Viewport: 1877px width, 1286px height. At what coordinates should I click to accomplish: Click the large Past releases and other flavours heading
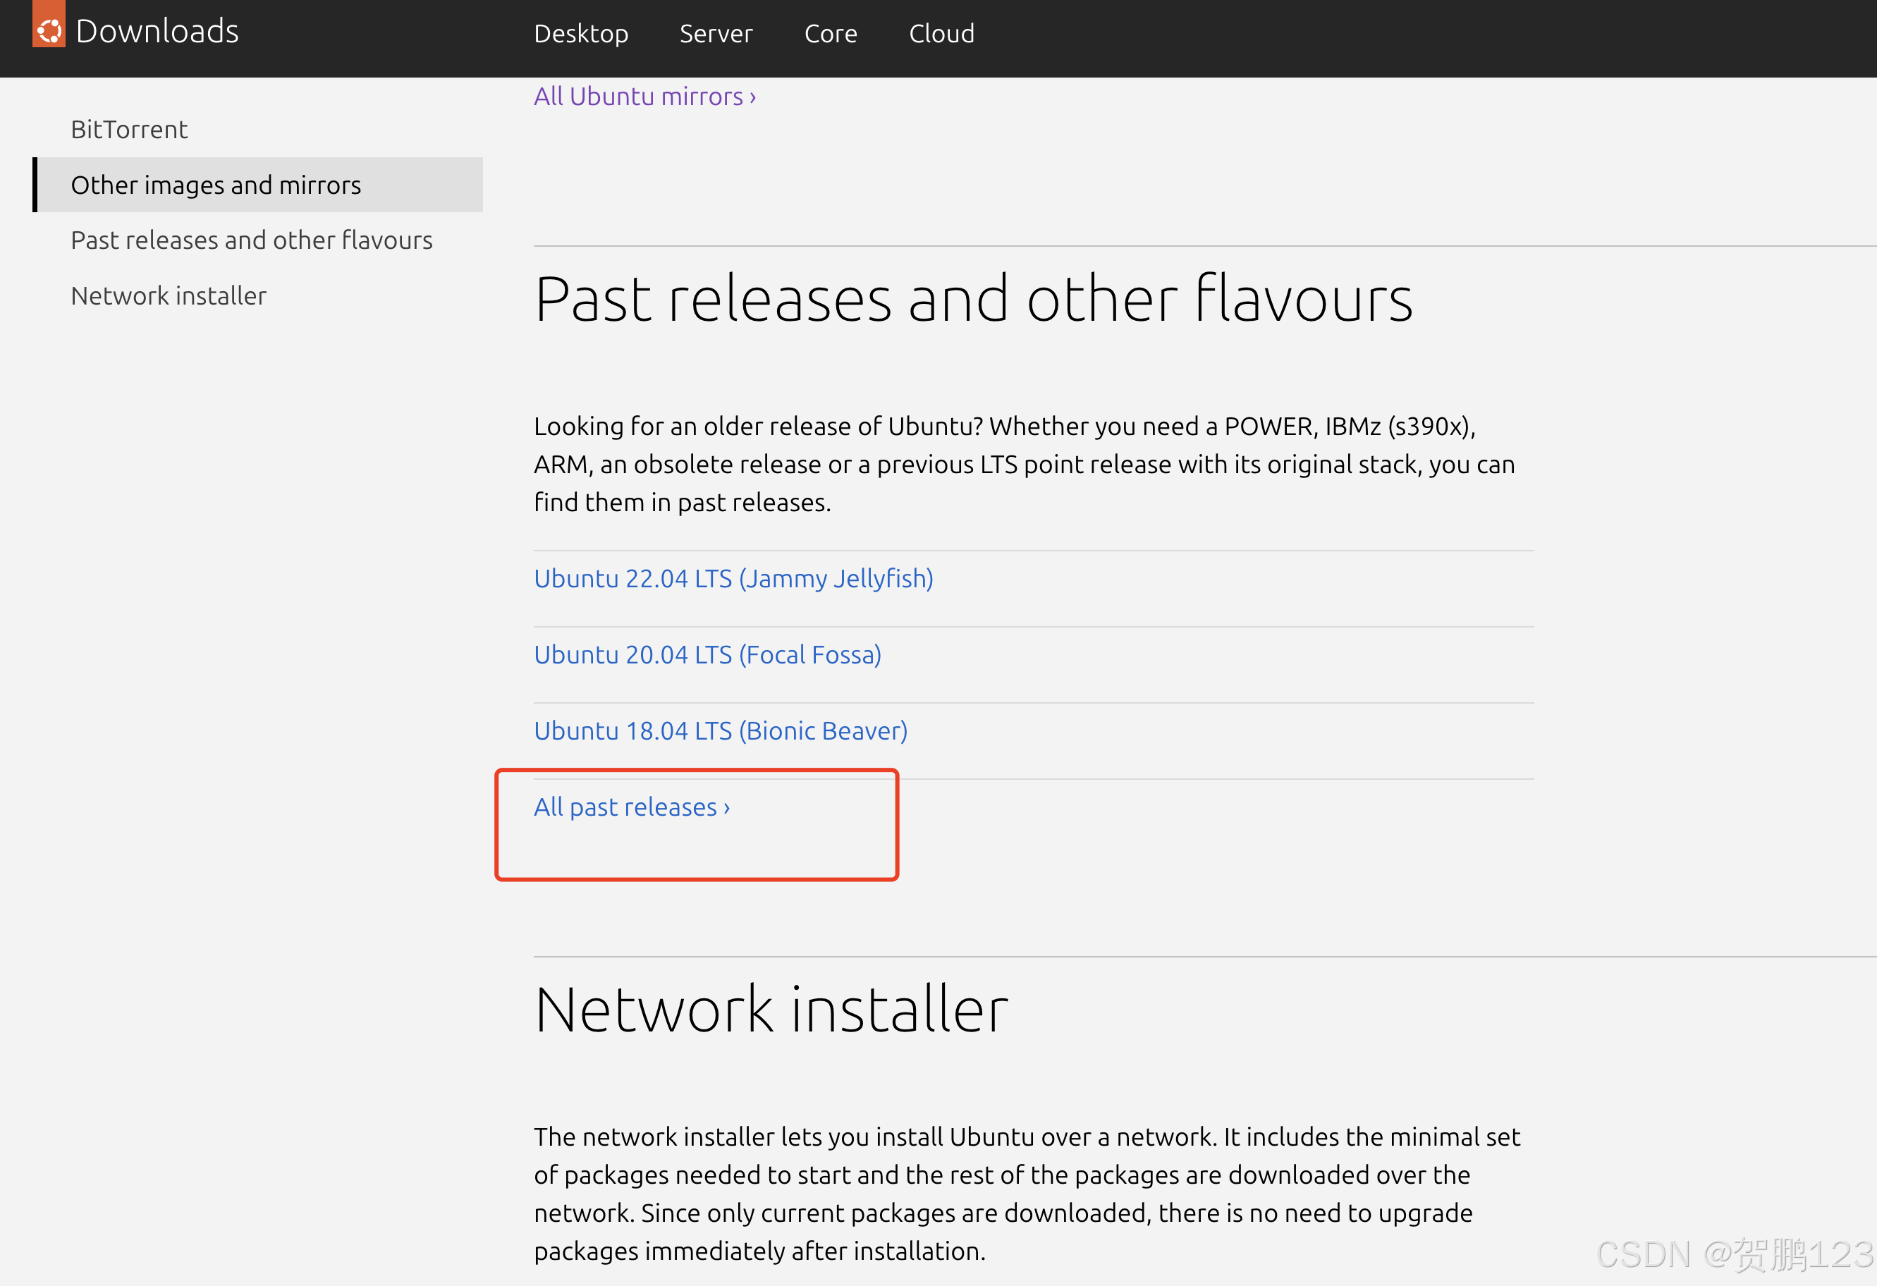pos(973,300)
